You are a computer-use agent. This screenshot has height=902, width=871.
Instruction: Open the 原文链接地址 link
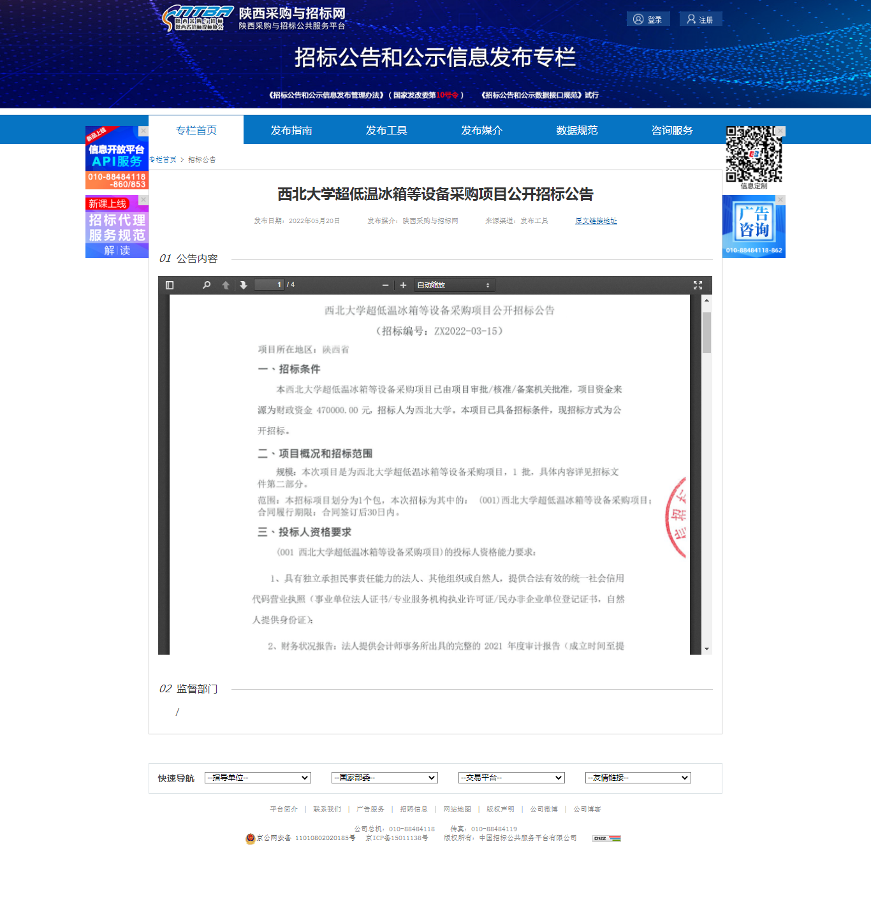click(596, 221)
